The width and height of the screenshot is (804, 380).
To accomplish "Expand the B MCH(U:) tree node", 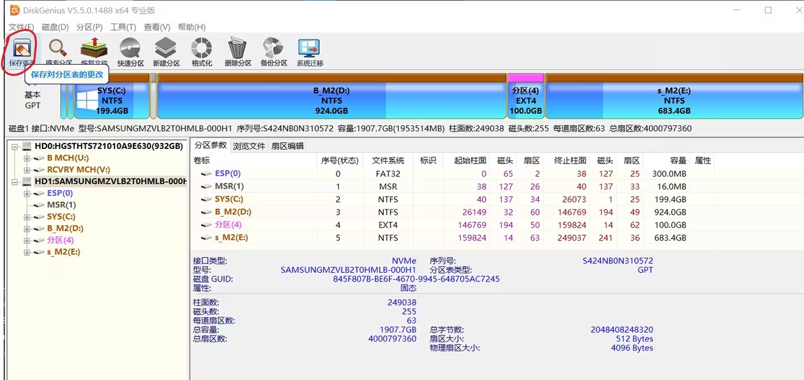I will [27, 158].
